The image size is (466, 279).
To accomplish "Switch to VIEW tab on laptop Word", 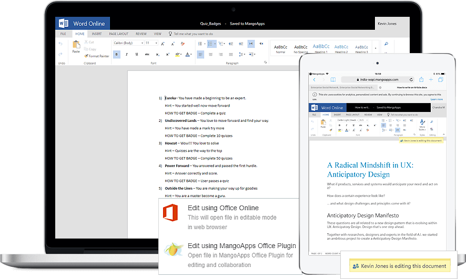I will [x=157, y=34].
